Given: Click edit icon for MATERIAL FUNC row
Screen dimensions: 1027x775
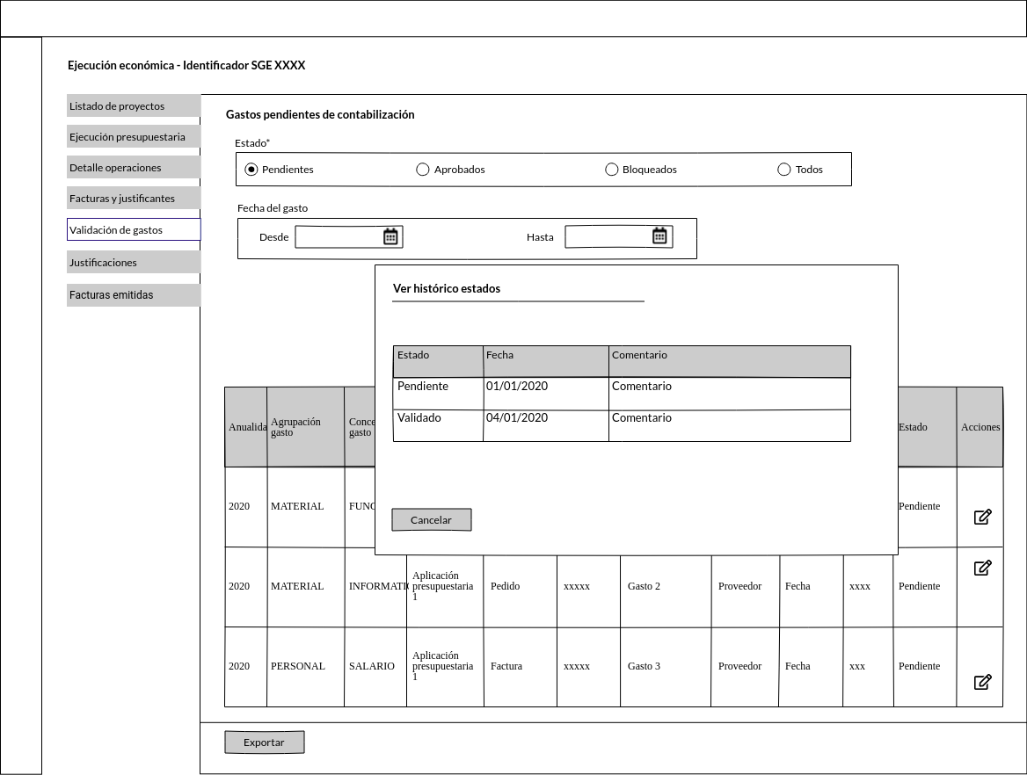Looking at the screenshot, I should [982, 517].
